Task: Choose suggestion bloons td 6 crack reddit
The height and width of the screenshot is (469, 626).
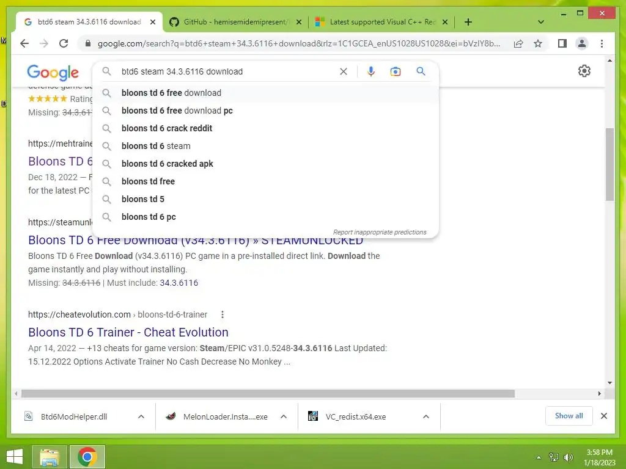Action: [265, 128]
